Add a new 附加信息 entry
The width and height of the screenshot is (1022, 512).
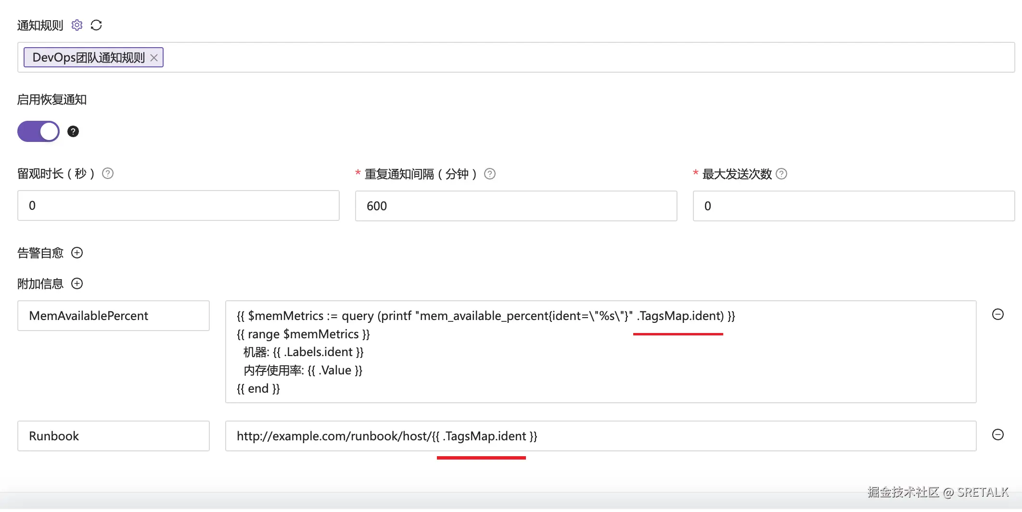pos(77,283)
